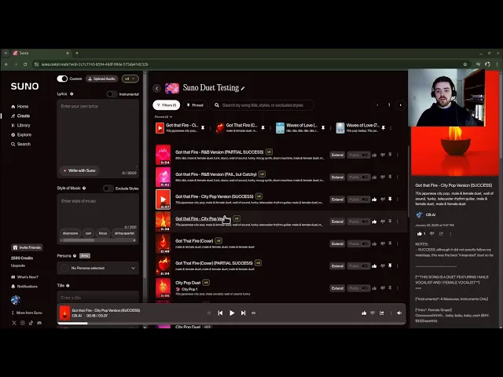Toggle loop icon in player bar
Screen dimensions: 503x377
[x=253, y=313]
